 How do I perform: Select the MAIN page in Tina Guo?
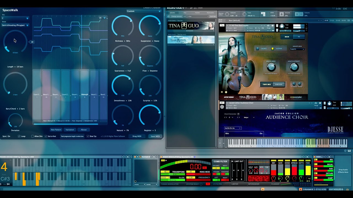[x=287, y=37]
